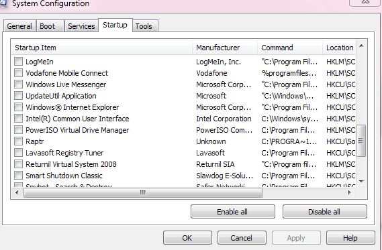Select Windows® Internet Explorer item text
Viewport: 382px width, 250px height.
tap(73, 107)
